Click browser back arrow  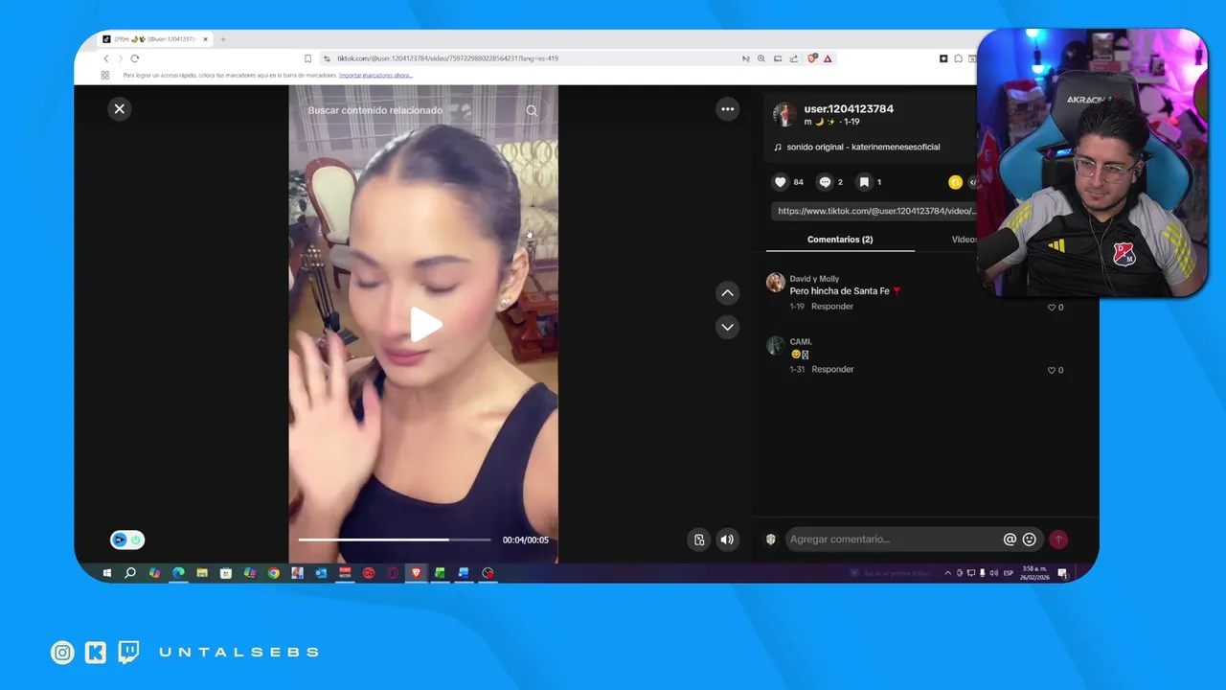point(106,58)
